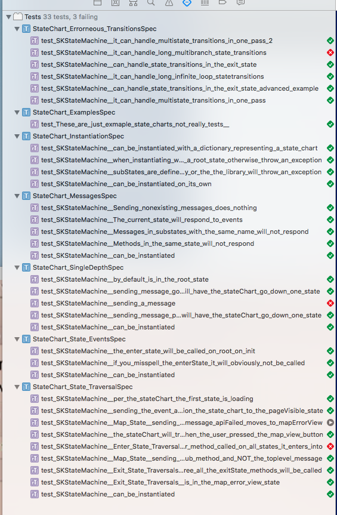This screenshot has height=515, width=337.
Task: Open the Find navigator magnifier icon
Action: pos(151,2)
